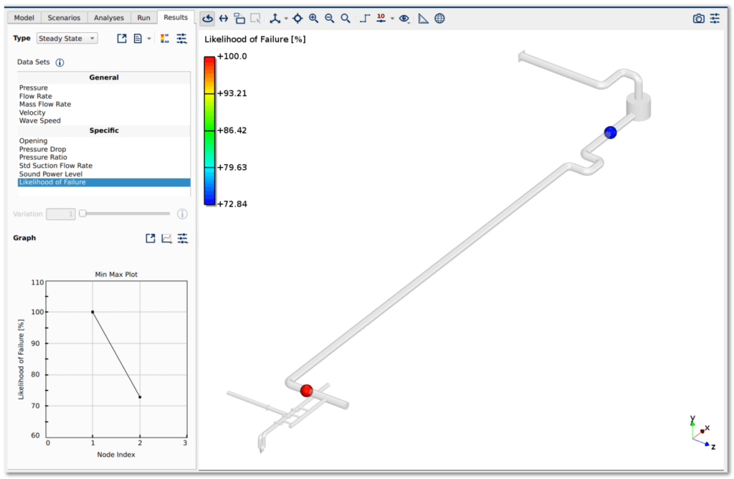Click the Likelihood of Failure color bar

tap(209, 131)
